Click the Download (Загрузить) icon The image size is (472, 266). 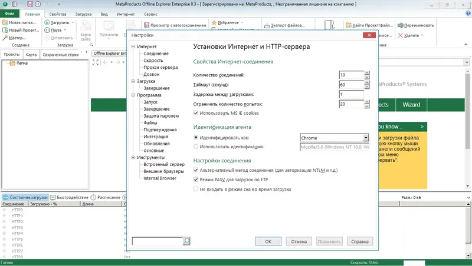pyautogui.click(x=47, y=22)
